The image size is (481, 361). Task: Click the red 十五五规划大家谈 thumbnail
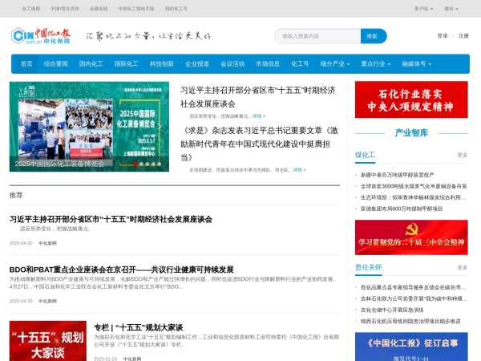[x=48, y=341]
